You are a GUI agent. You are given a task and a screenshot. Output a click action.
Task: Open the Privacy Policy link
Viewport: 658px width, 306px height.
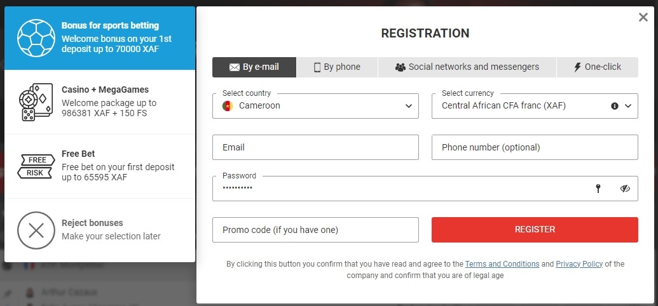point(579,264)
